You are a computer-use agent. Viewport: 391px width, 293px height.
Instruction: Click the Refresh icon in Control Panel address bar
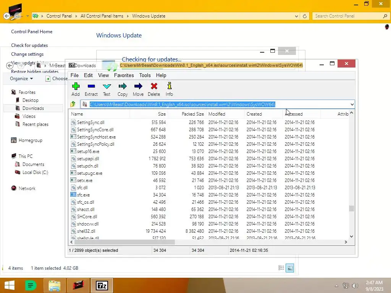point(305,16)
